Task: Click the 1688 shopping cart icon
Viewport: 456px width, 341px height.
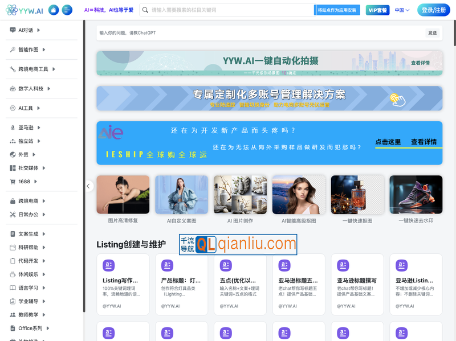Action: pos(13,182)
